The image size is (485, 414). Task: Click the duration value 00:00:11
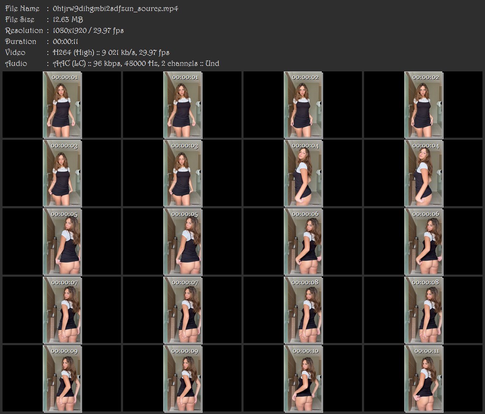(x=65, y=41)
